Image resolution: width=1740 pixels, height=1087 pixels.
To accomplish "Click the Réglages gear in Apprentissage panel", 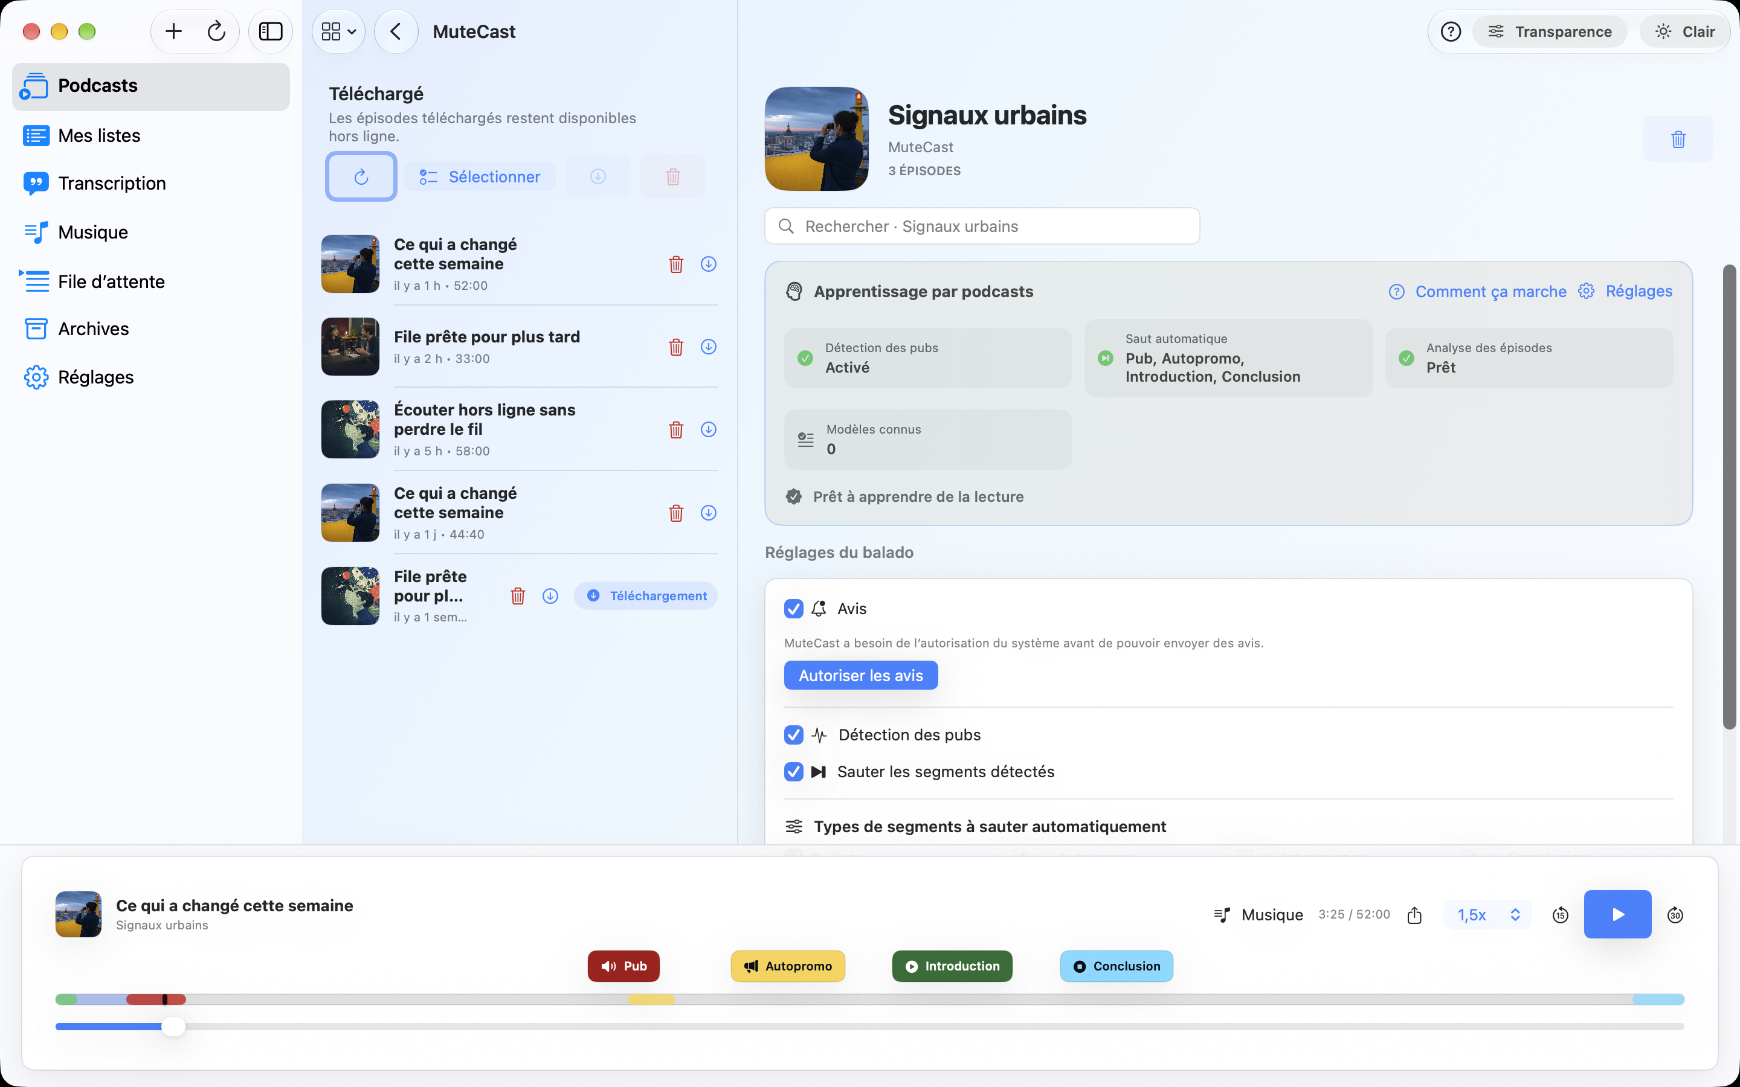I will [1625, 291].
